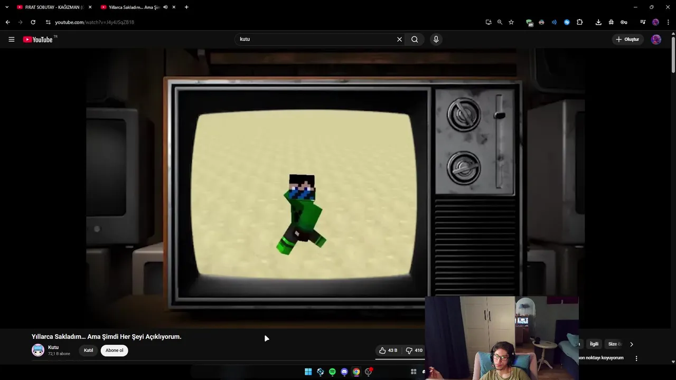Click the Katıl join button

[88, 350]
